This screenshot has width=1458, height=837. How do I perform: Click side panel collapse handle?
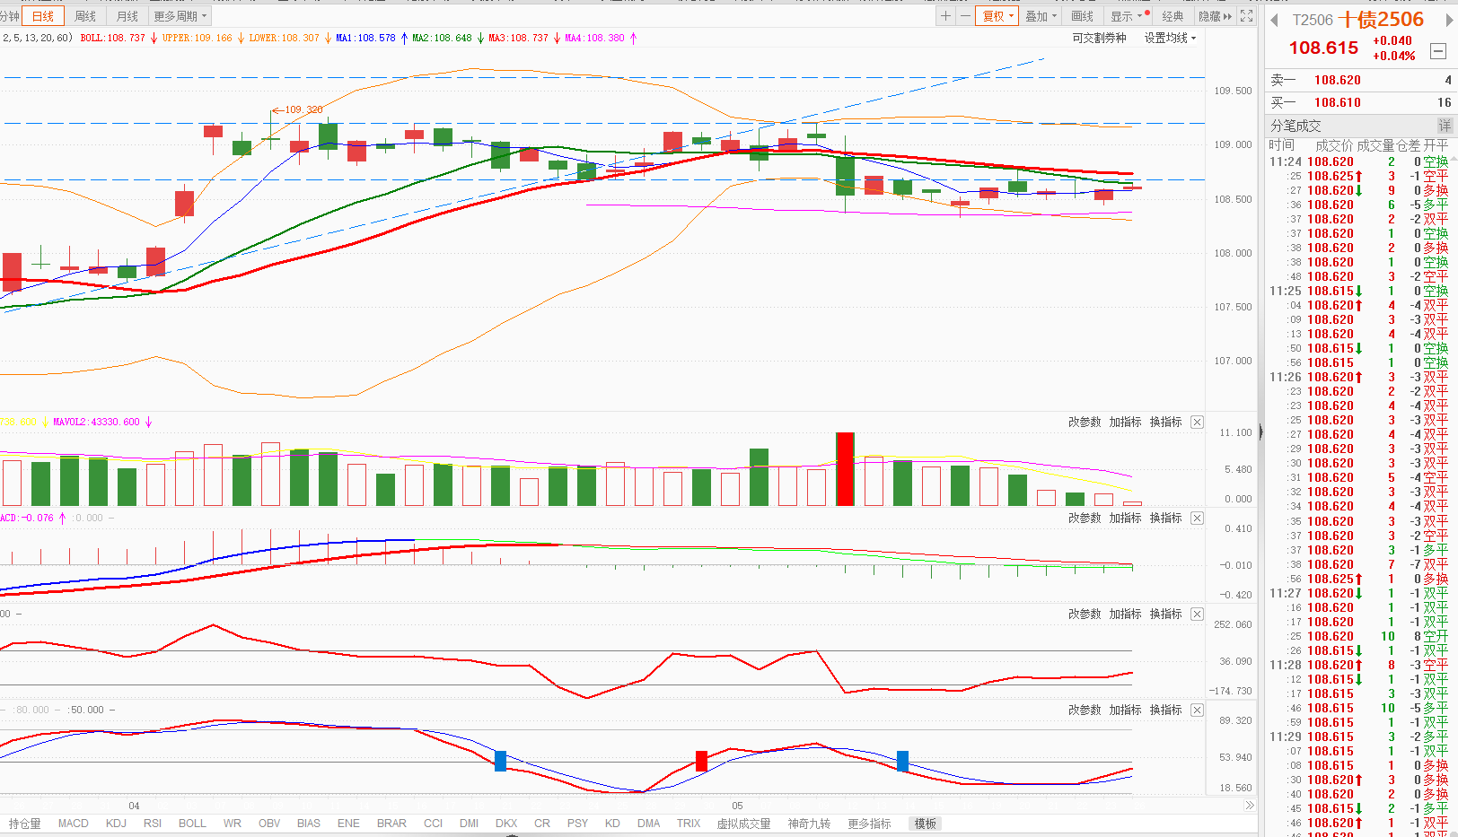(1260, 432)
